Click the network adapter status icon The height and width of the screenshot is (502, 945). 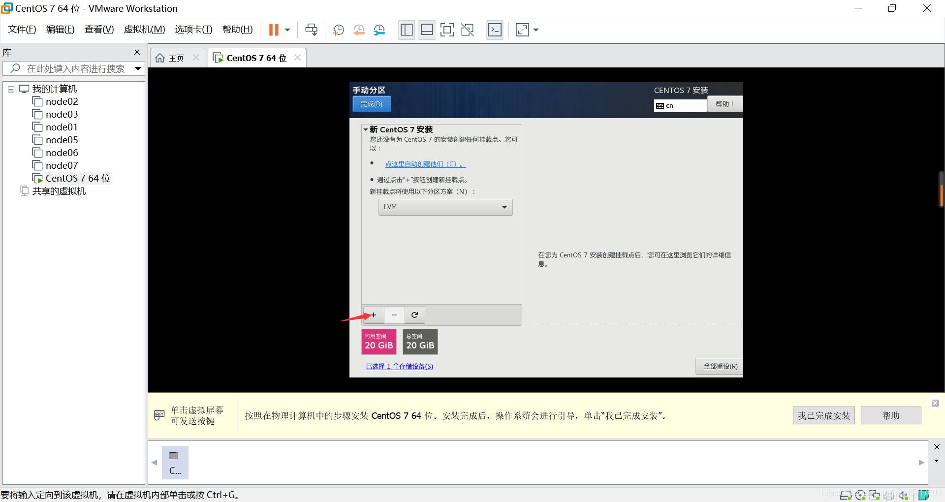[875, 495]
